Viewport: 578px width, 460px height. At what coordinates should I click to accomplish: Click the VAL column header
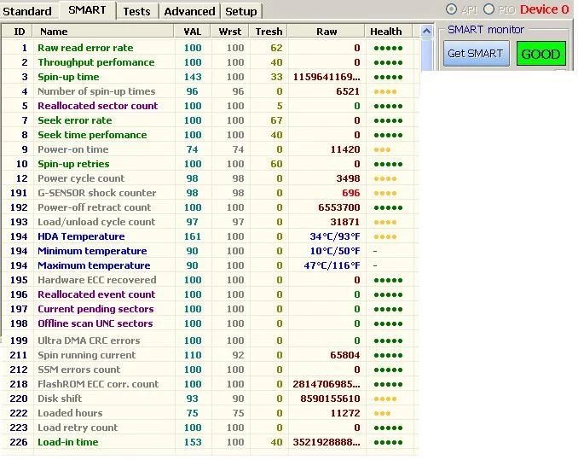click(x=193, y=32)
